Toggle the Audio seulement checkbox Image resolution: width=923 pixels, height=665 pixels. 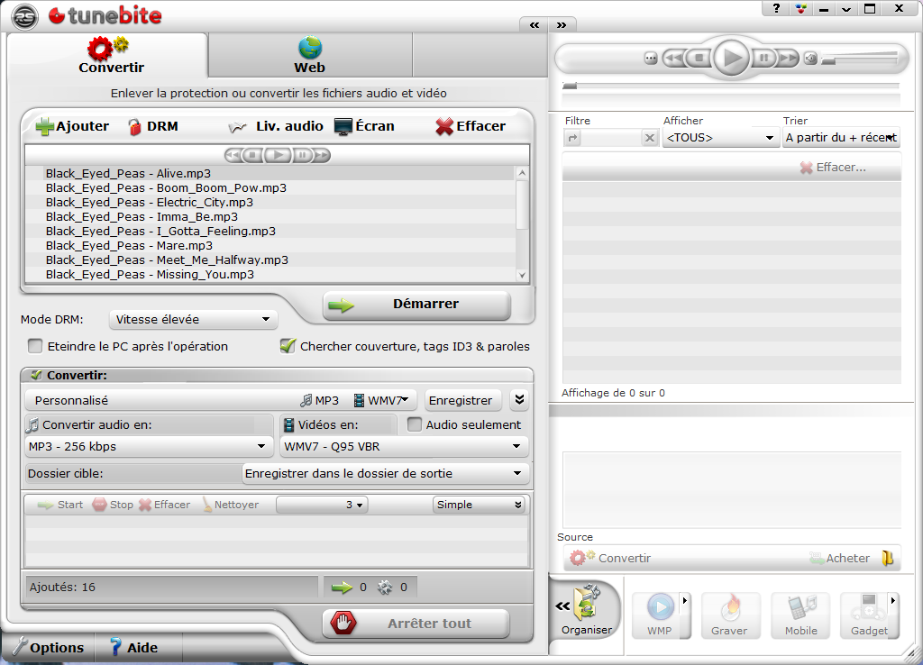click(x=415, y=424)
